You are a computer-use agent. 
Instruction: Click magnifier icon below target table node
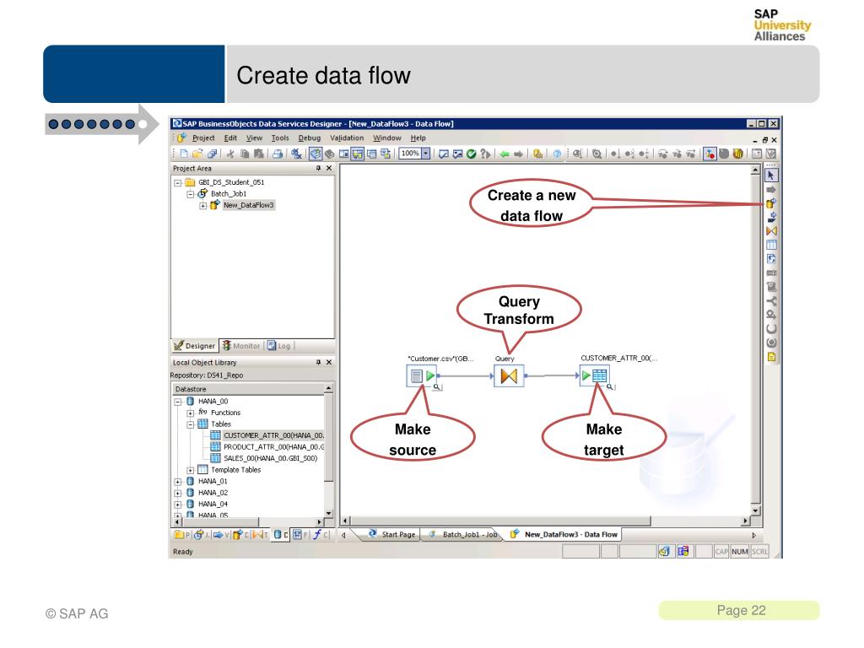tap(609, 386)
